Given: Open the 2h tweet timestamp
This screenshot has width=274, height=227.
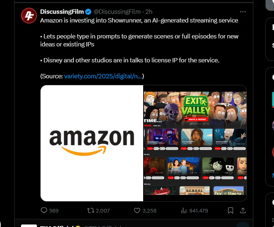Looking at the screenshot, I should [149, 12].
